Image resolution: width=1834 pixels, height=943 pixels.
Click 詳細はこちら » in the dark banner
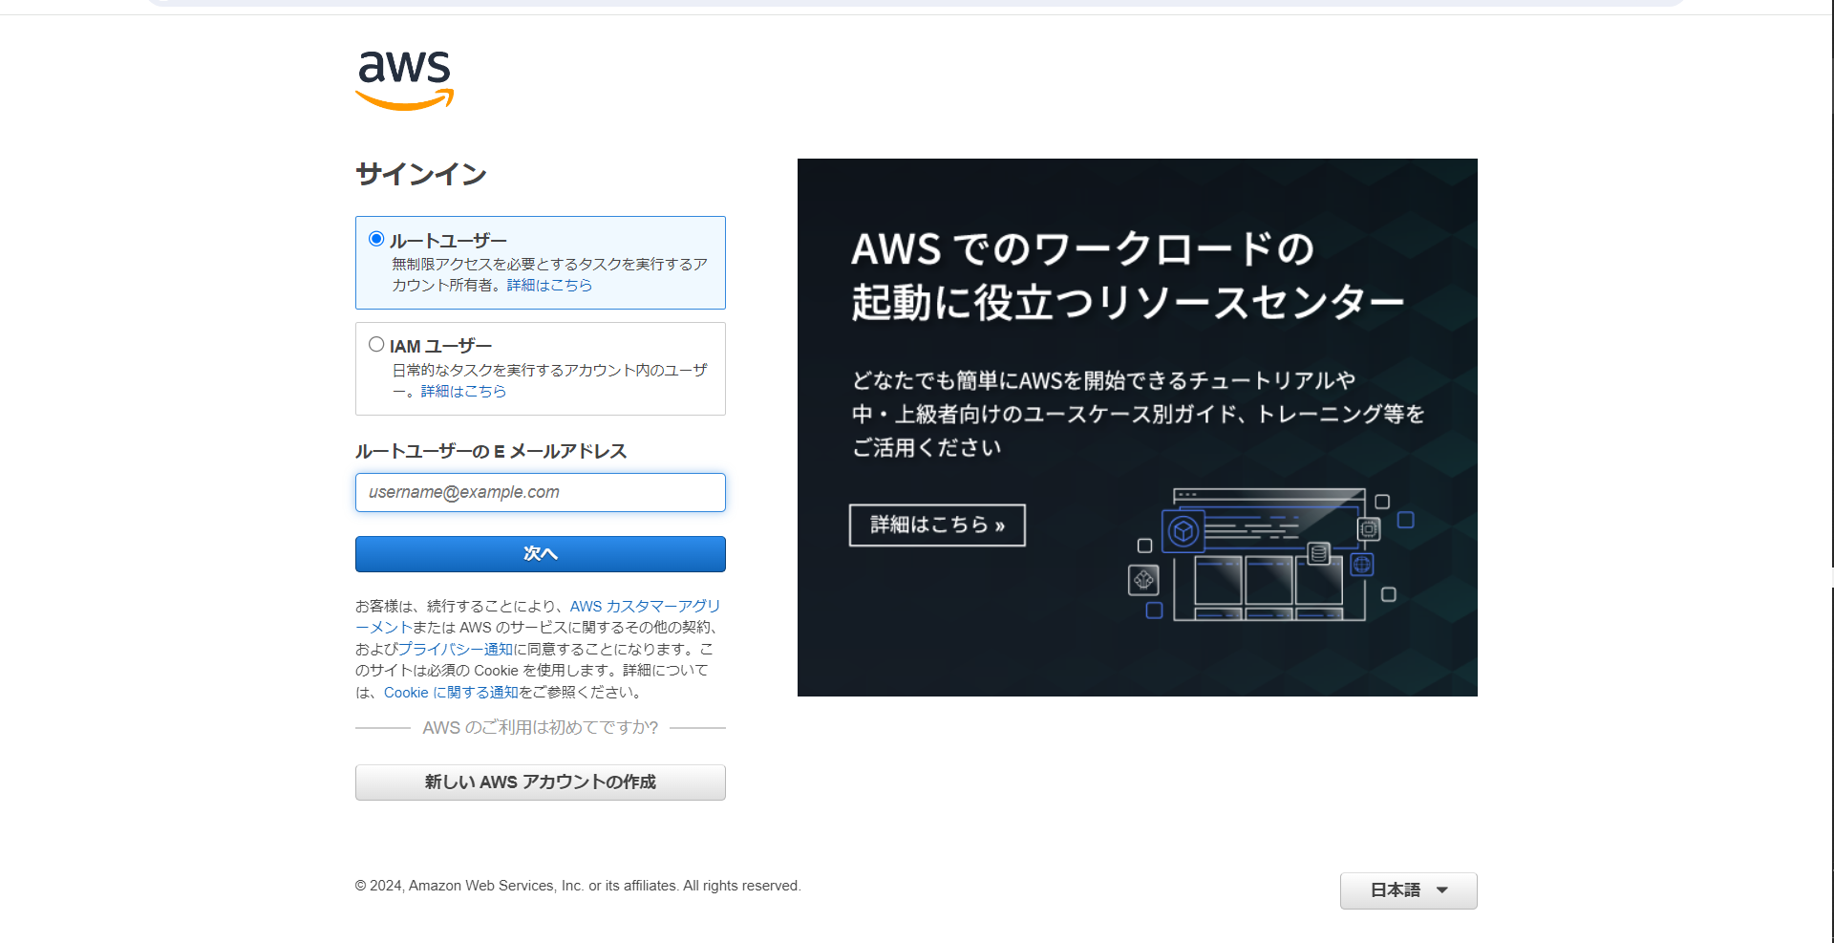pyautogui.click(x=936, y=525)
